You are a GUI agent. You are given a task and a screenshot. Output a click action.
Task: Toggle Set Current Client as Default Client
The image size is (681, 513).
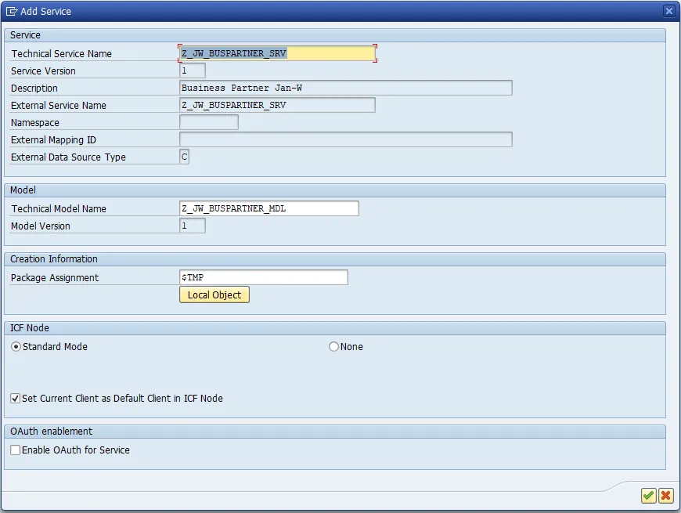(16, 398)
